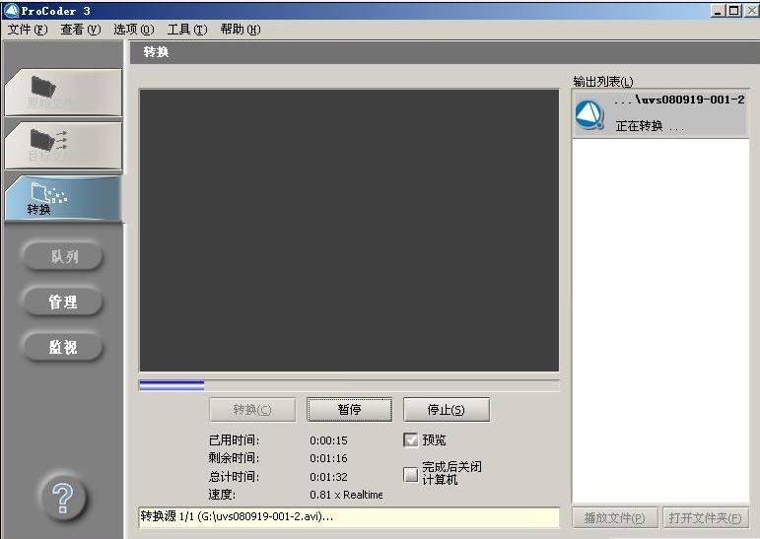Open the 队列 (Queue) button

[x=63, y=256]
